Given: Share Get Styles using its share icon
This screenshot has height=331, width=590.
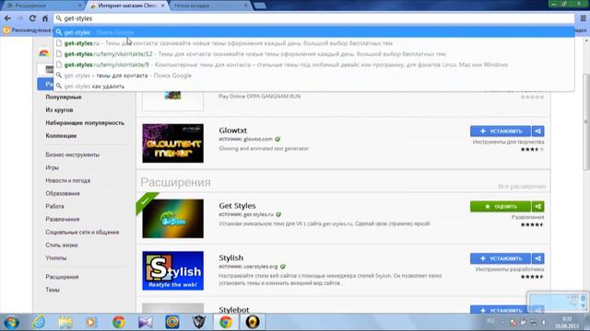Looking at the screenshot, I should coord(538,206).
